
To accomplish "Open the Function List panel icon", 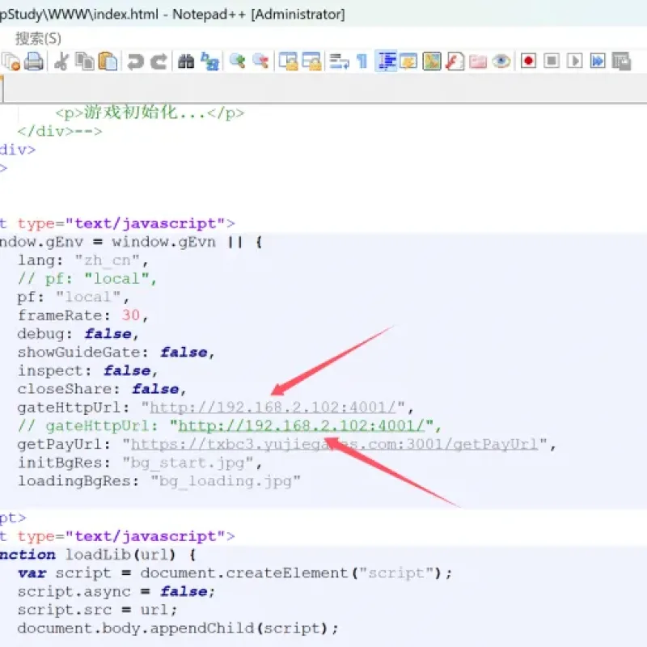I will pyautogui.click(x=455, y=61).
